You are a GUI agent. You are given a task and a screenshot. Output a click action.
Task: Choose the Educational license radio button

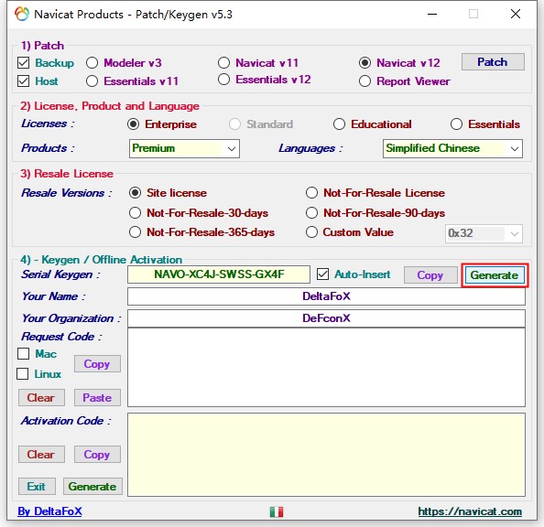339,124
